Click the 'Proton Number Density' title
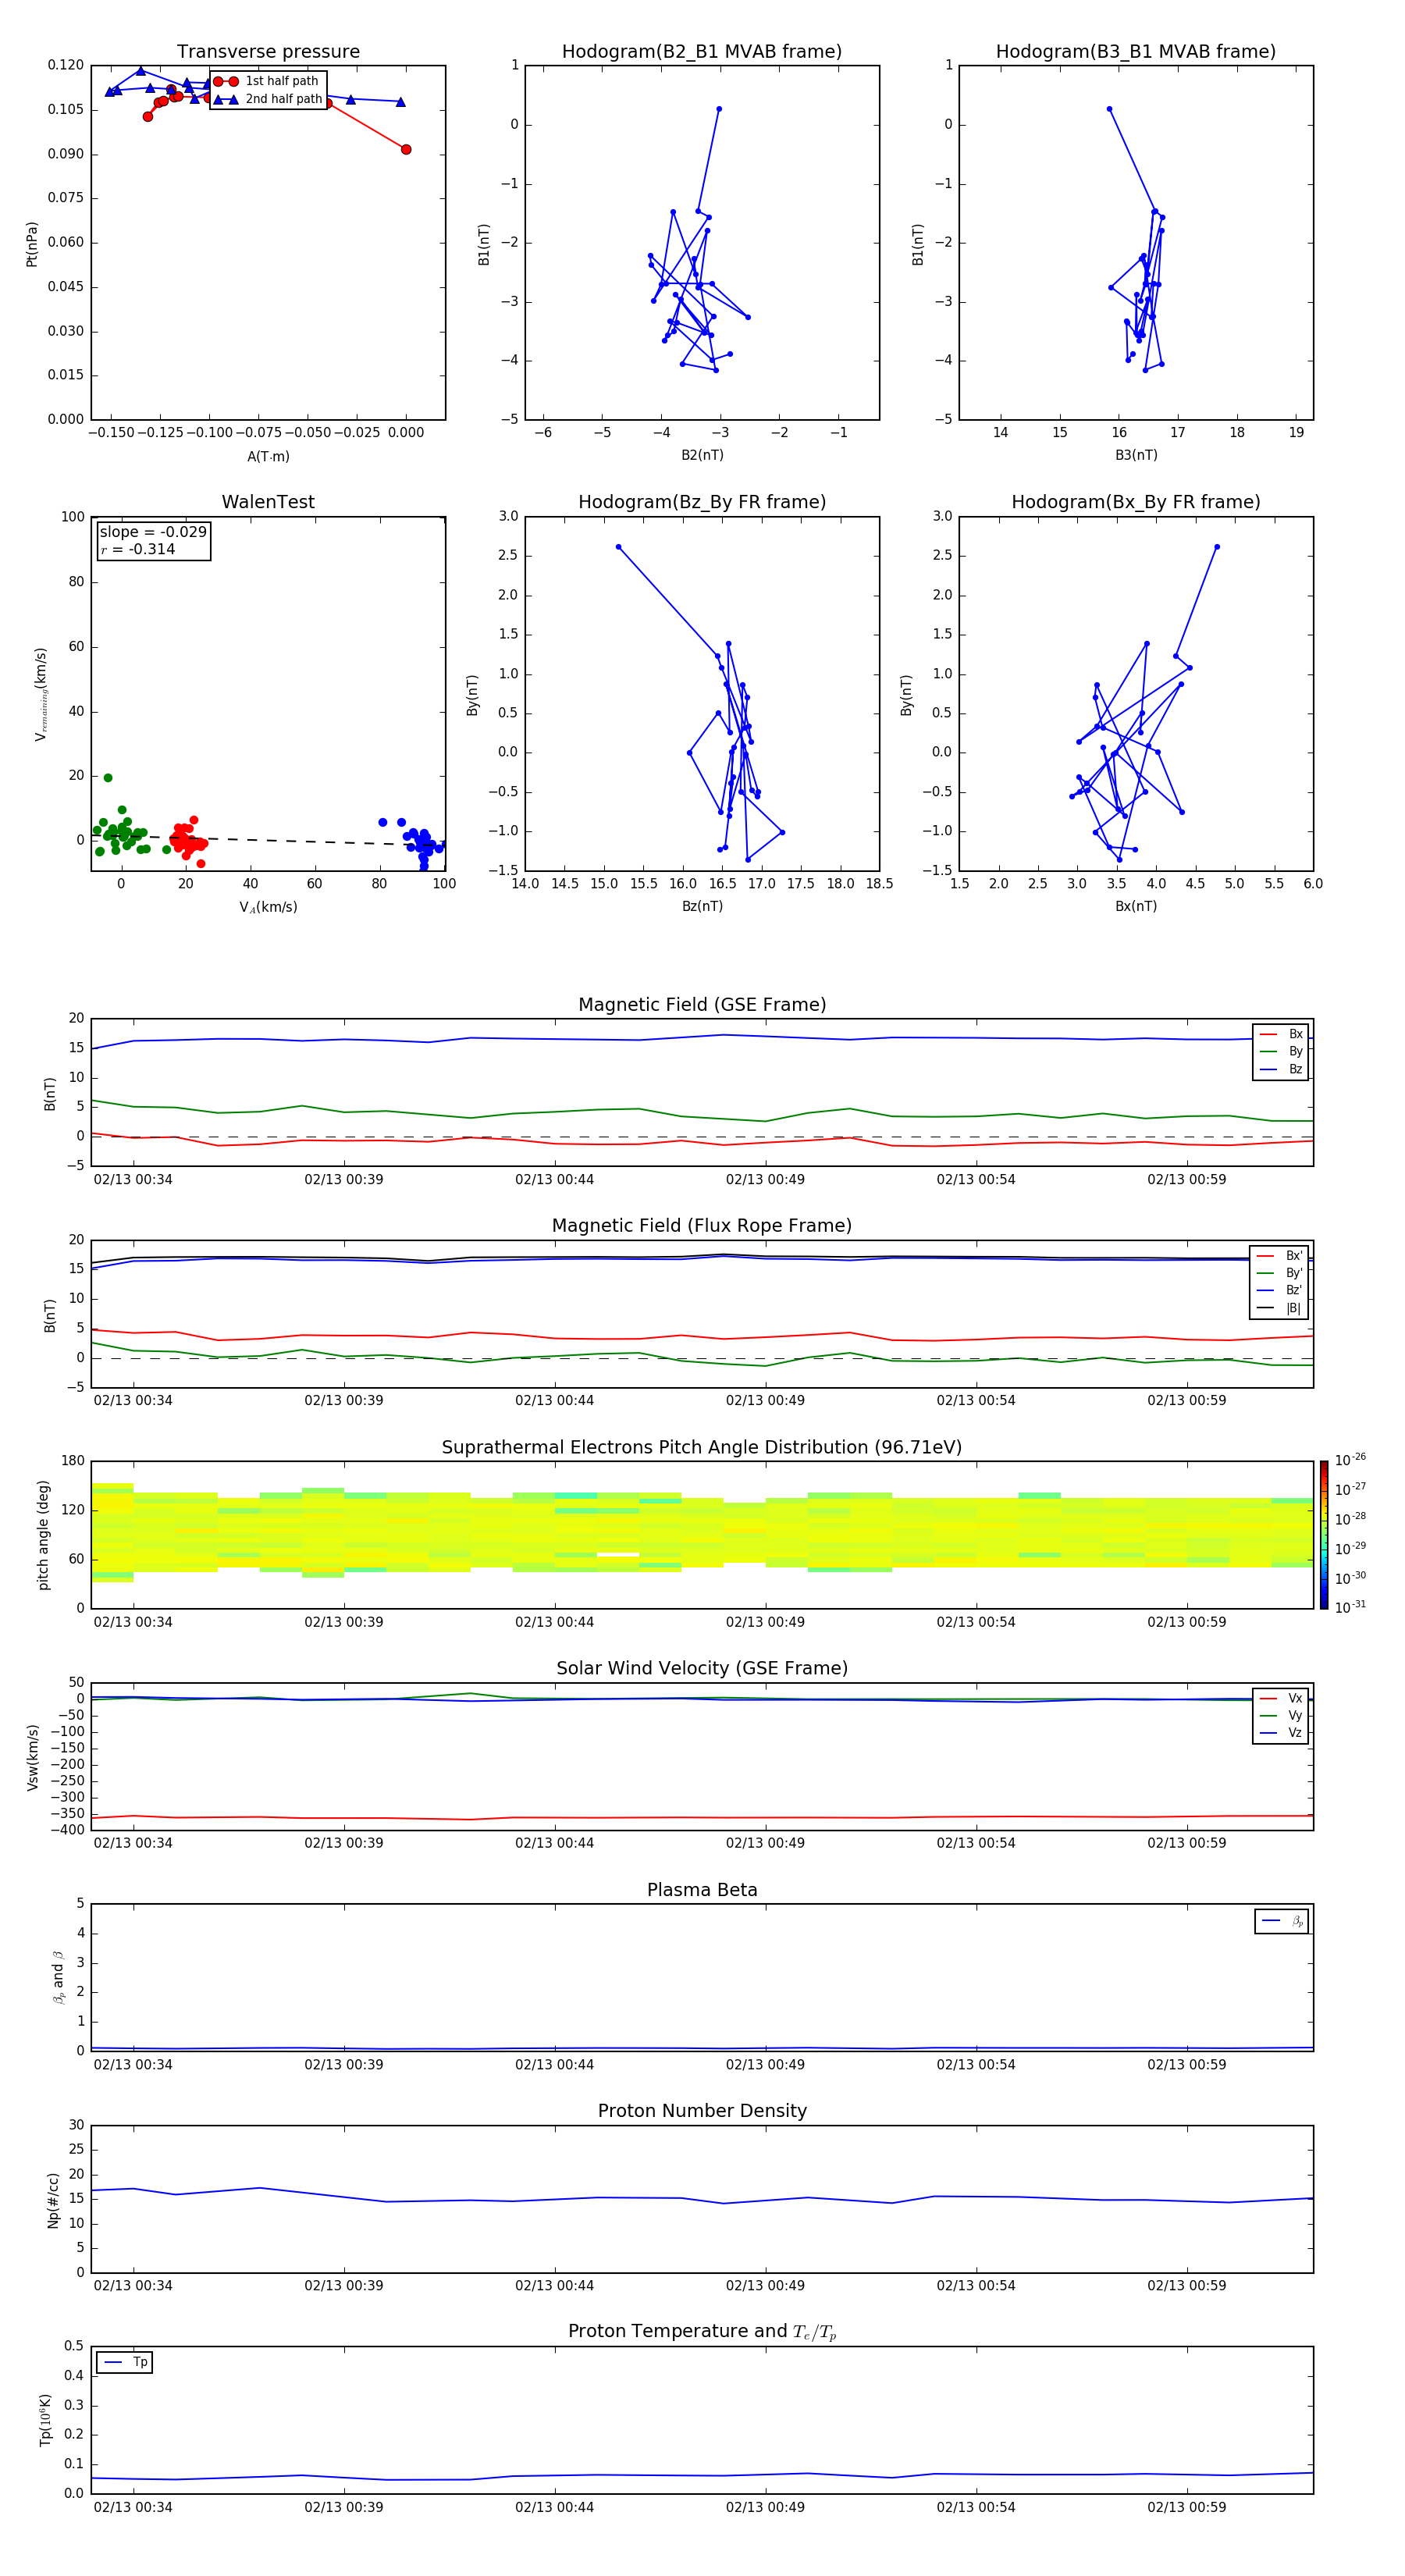The width and height of the screenshot is (1405, 2576). click(x=702, y=2111)
